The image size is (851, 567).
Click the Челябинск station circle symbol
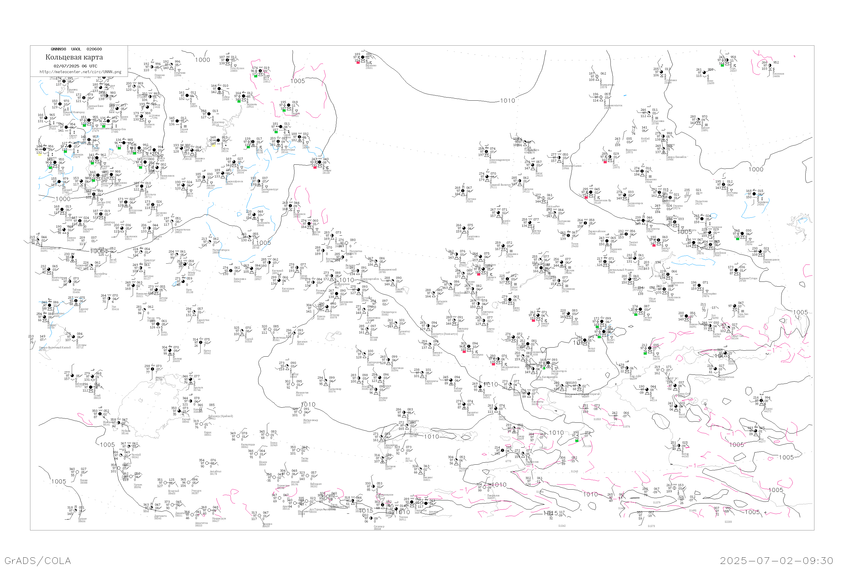pyautogui.click(x=254, y=215)
